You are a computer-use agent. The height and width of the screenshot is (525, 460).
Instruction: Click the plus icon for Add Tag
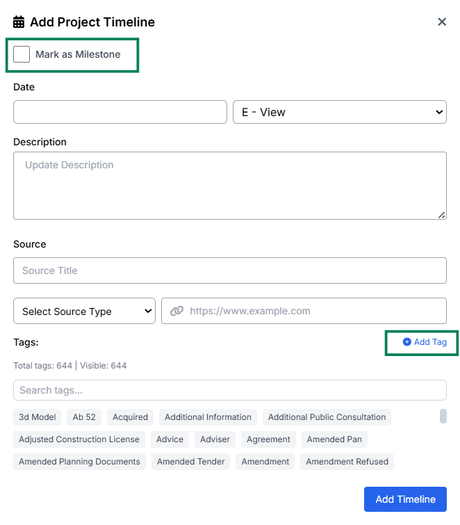click(x=406, y=342)
